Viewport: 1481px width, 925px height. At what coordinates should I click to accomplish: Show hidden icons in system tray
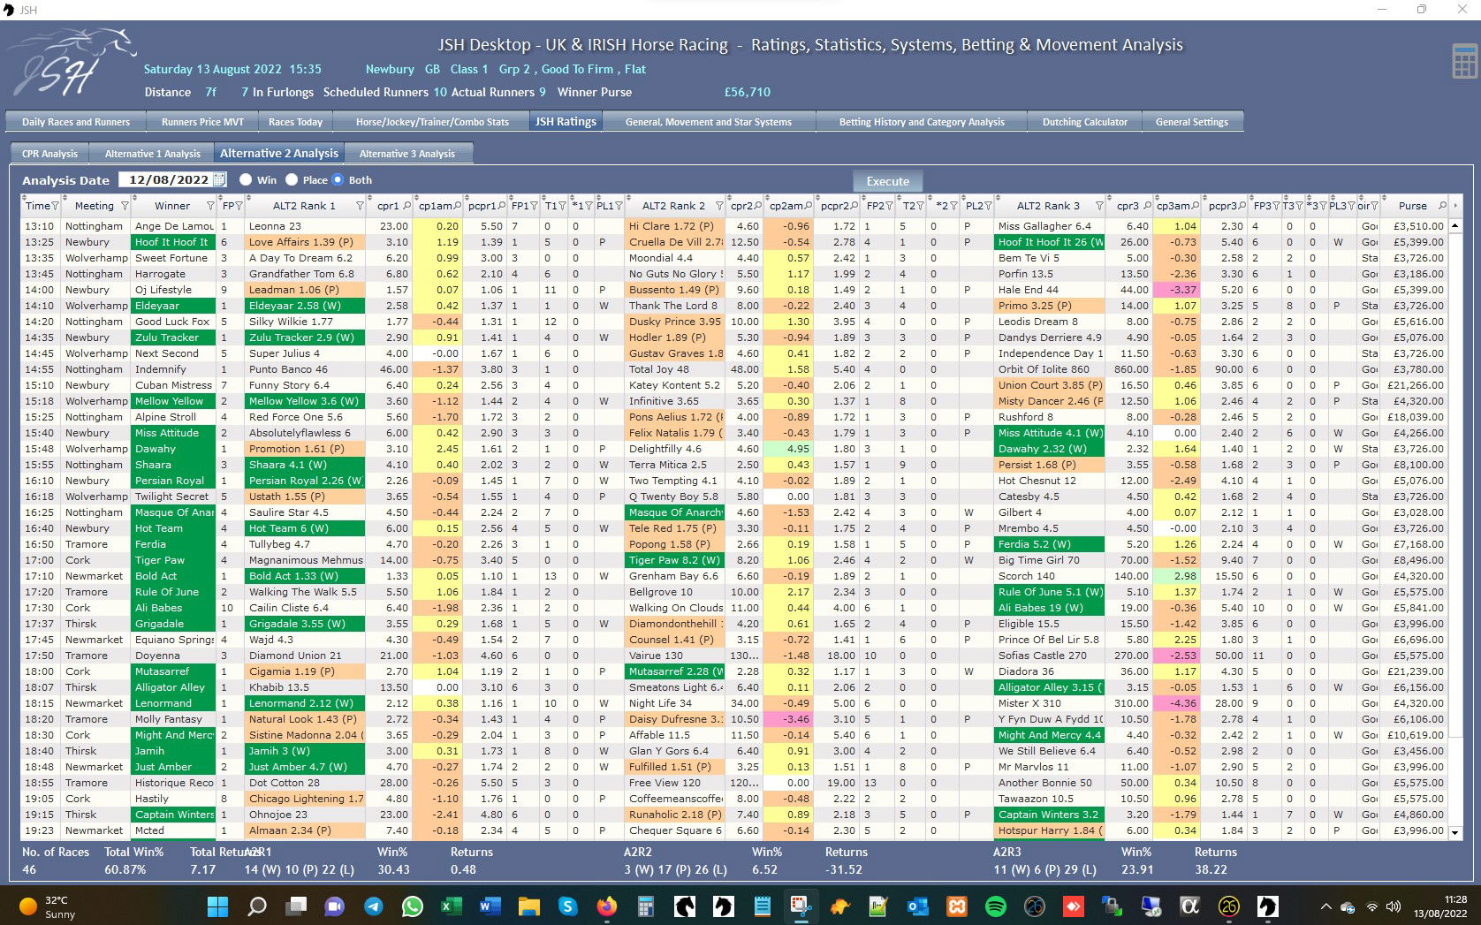coord(1325,906)
